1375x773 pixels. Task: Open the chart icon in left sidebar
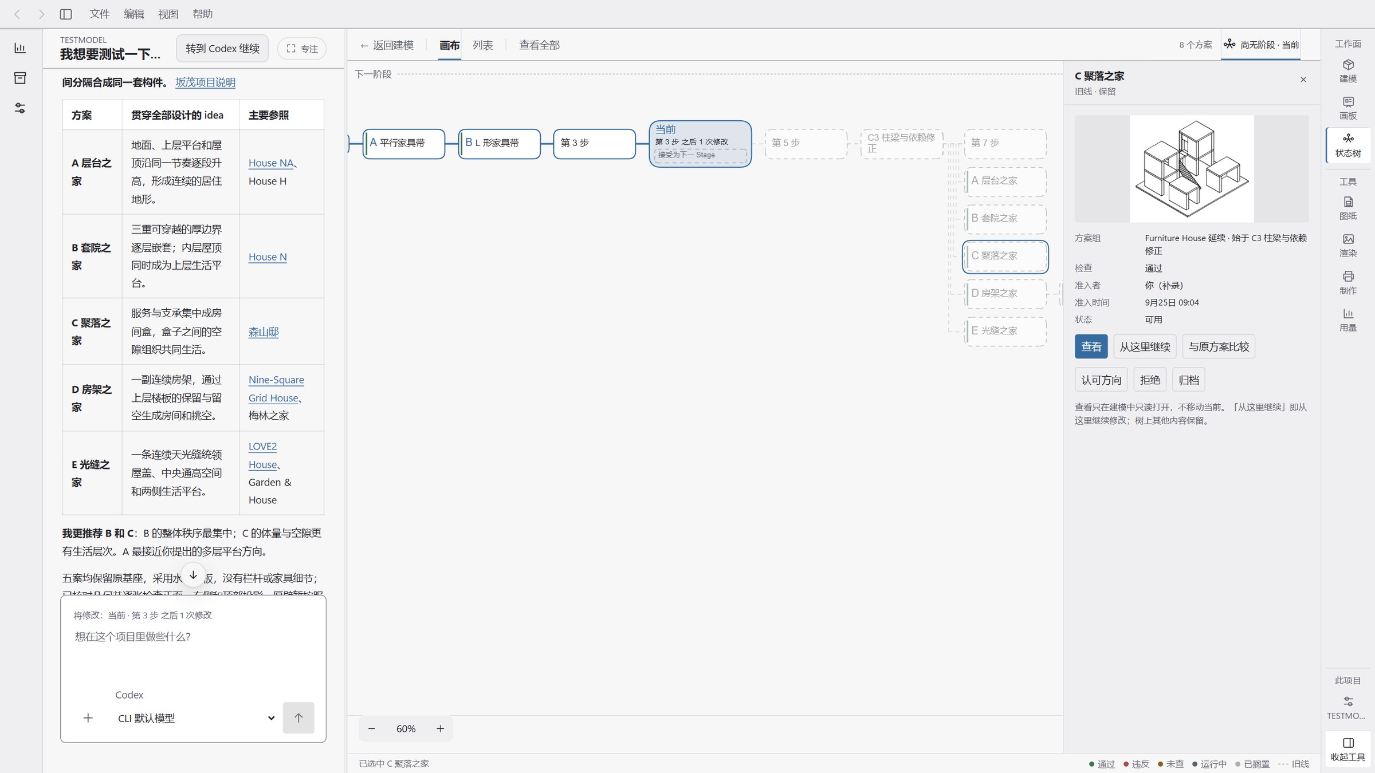[20, 48]
